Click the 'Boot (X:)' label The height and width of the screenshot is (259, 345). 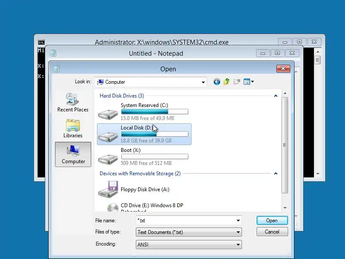click(x=131, y=150)
